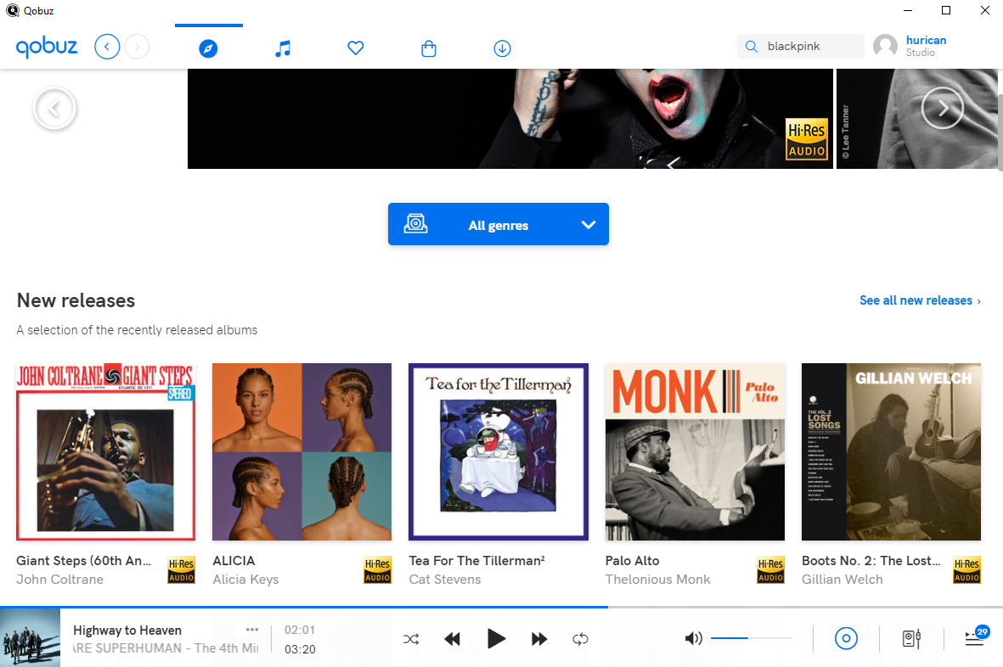Screen dimensions: 1003x667
Task: Open the Purchases shopping bag tab
Action: pyautogui.click(x=429, y=48)
